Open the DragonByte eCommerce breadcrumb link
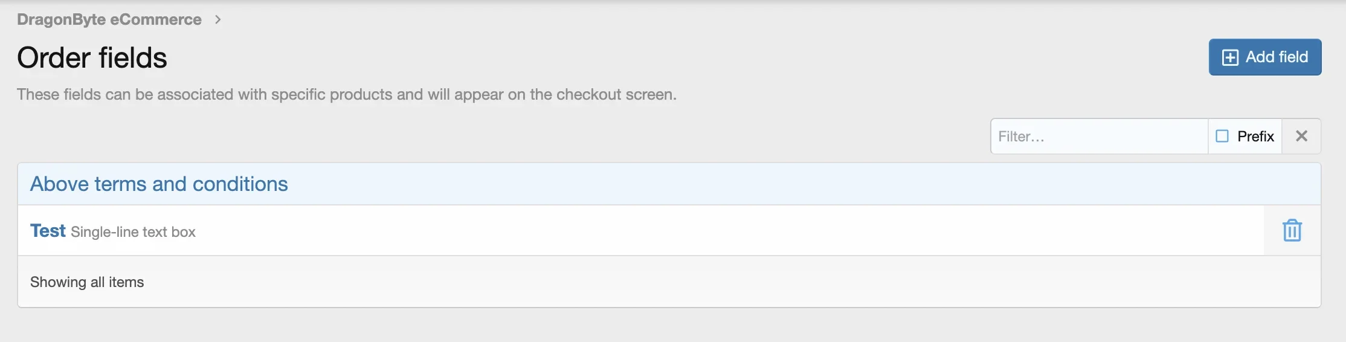 (x=109, y=19)
